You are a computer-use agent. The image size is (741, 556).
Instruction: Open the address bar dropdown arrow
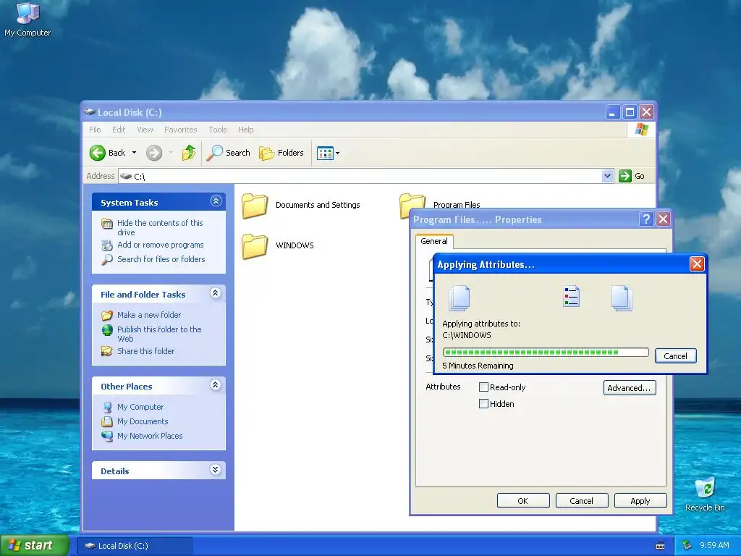[x=607, y=176]
